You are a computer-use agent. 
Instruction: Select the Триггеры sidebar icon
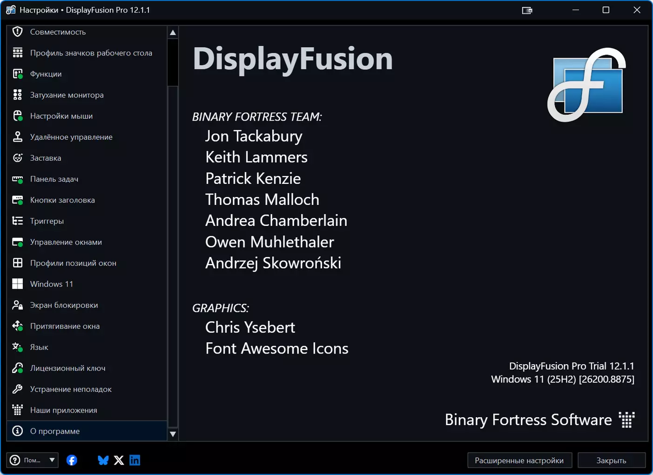[x=18, y=221]
